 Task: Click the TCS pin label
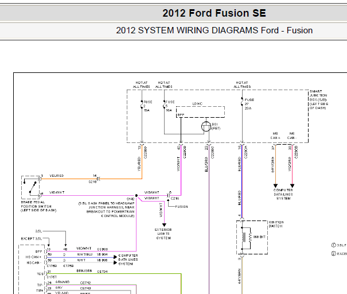pos(40,274)
